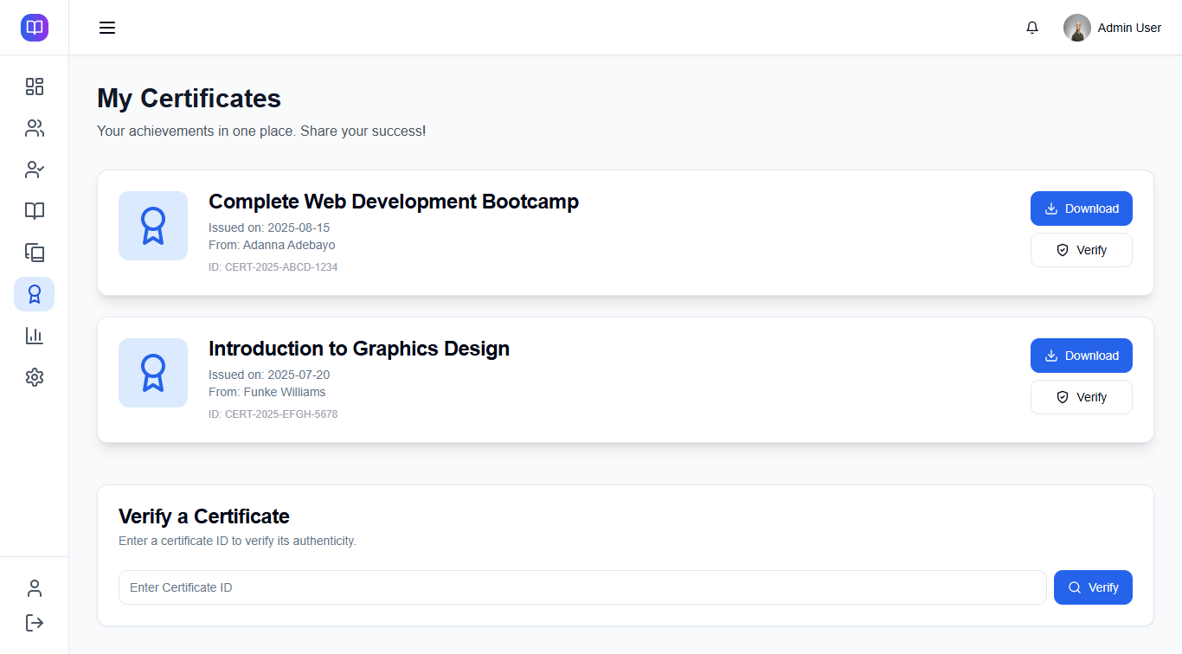Verify the Complete Web Development Bootcamp certificate
The height and width of the screenshot is (654, 1182).
[1081, 250]
